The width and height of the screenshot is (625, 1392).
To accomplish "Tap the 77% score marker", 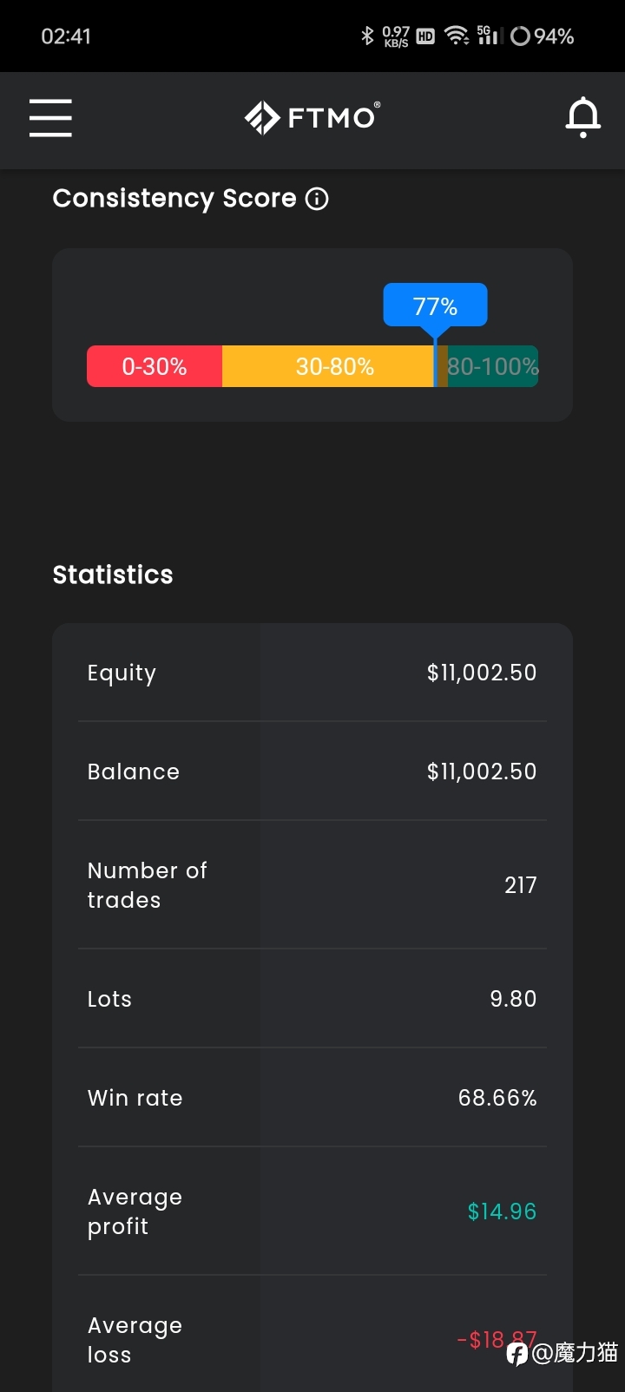I will click(x=436, y=306).
